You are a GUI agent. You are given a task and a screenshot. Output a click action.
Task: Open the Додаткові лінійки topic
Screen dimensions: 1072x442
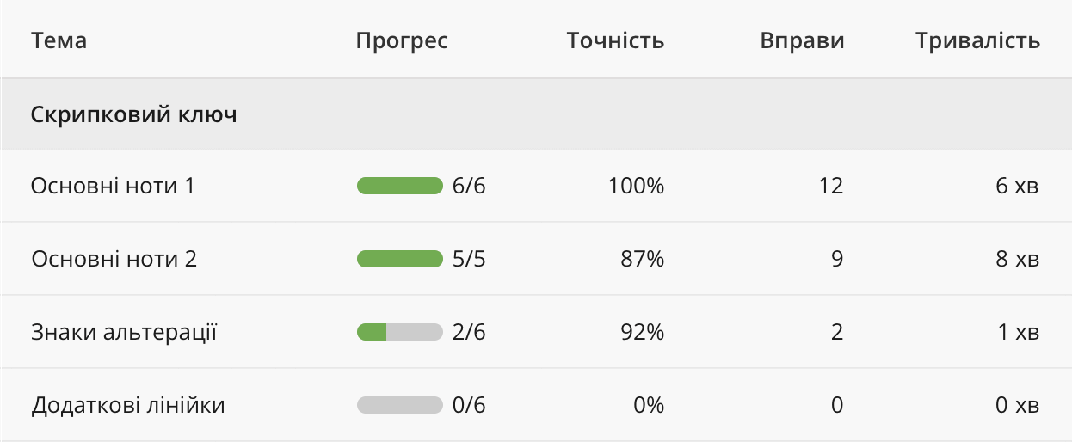(x=128, y=405)
